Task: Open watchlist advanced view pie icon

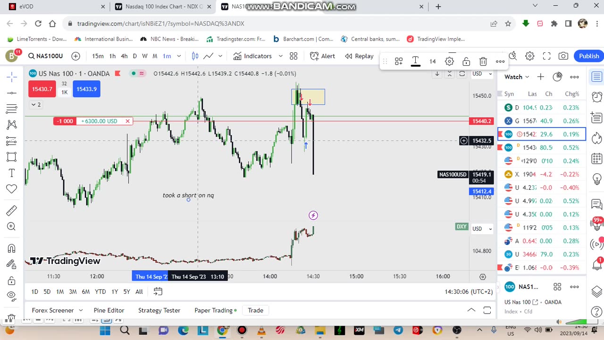Action: (557, 77)
